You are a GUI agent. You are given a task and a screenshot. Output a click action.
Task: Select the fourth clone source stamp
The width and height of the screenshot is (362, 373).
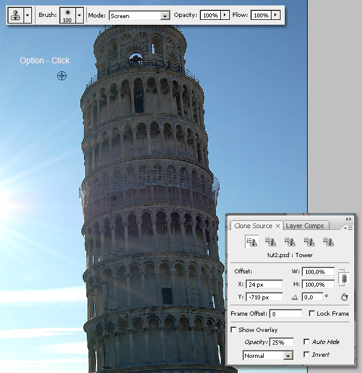pos(309,242)
